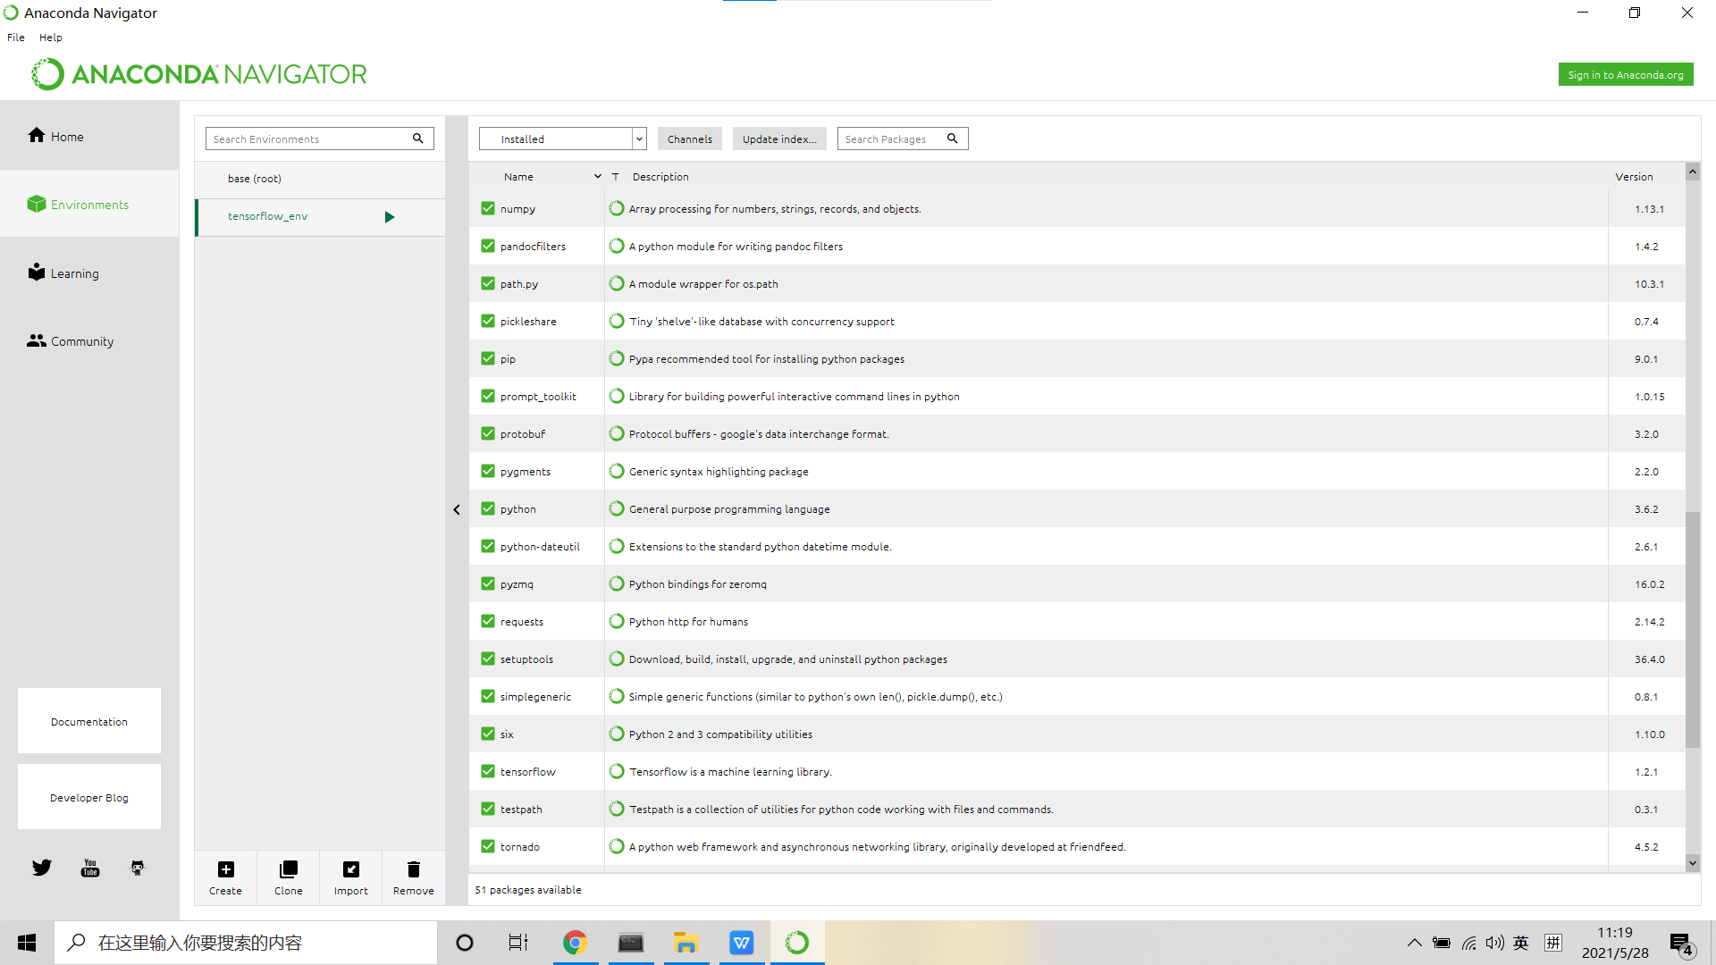This screenshot has height=965, width=1716.
Task: Toggle the python package checkbox
Action: (x=488, y=508)
